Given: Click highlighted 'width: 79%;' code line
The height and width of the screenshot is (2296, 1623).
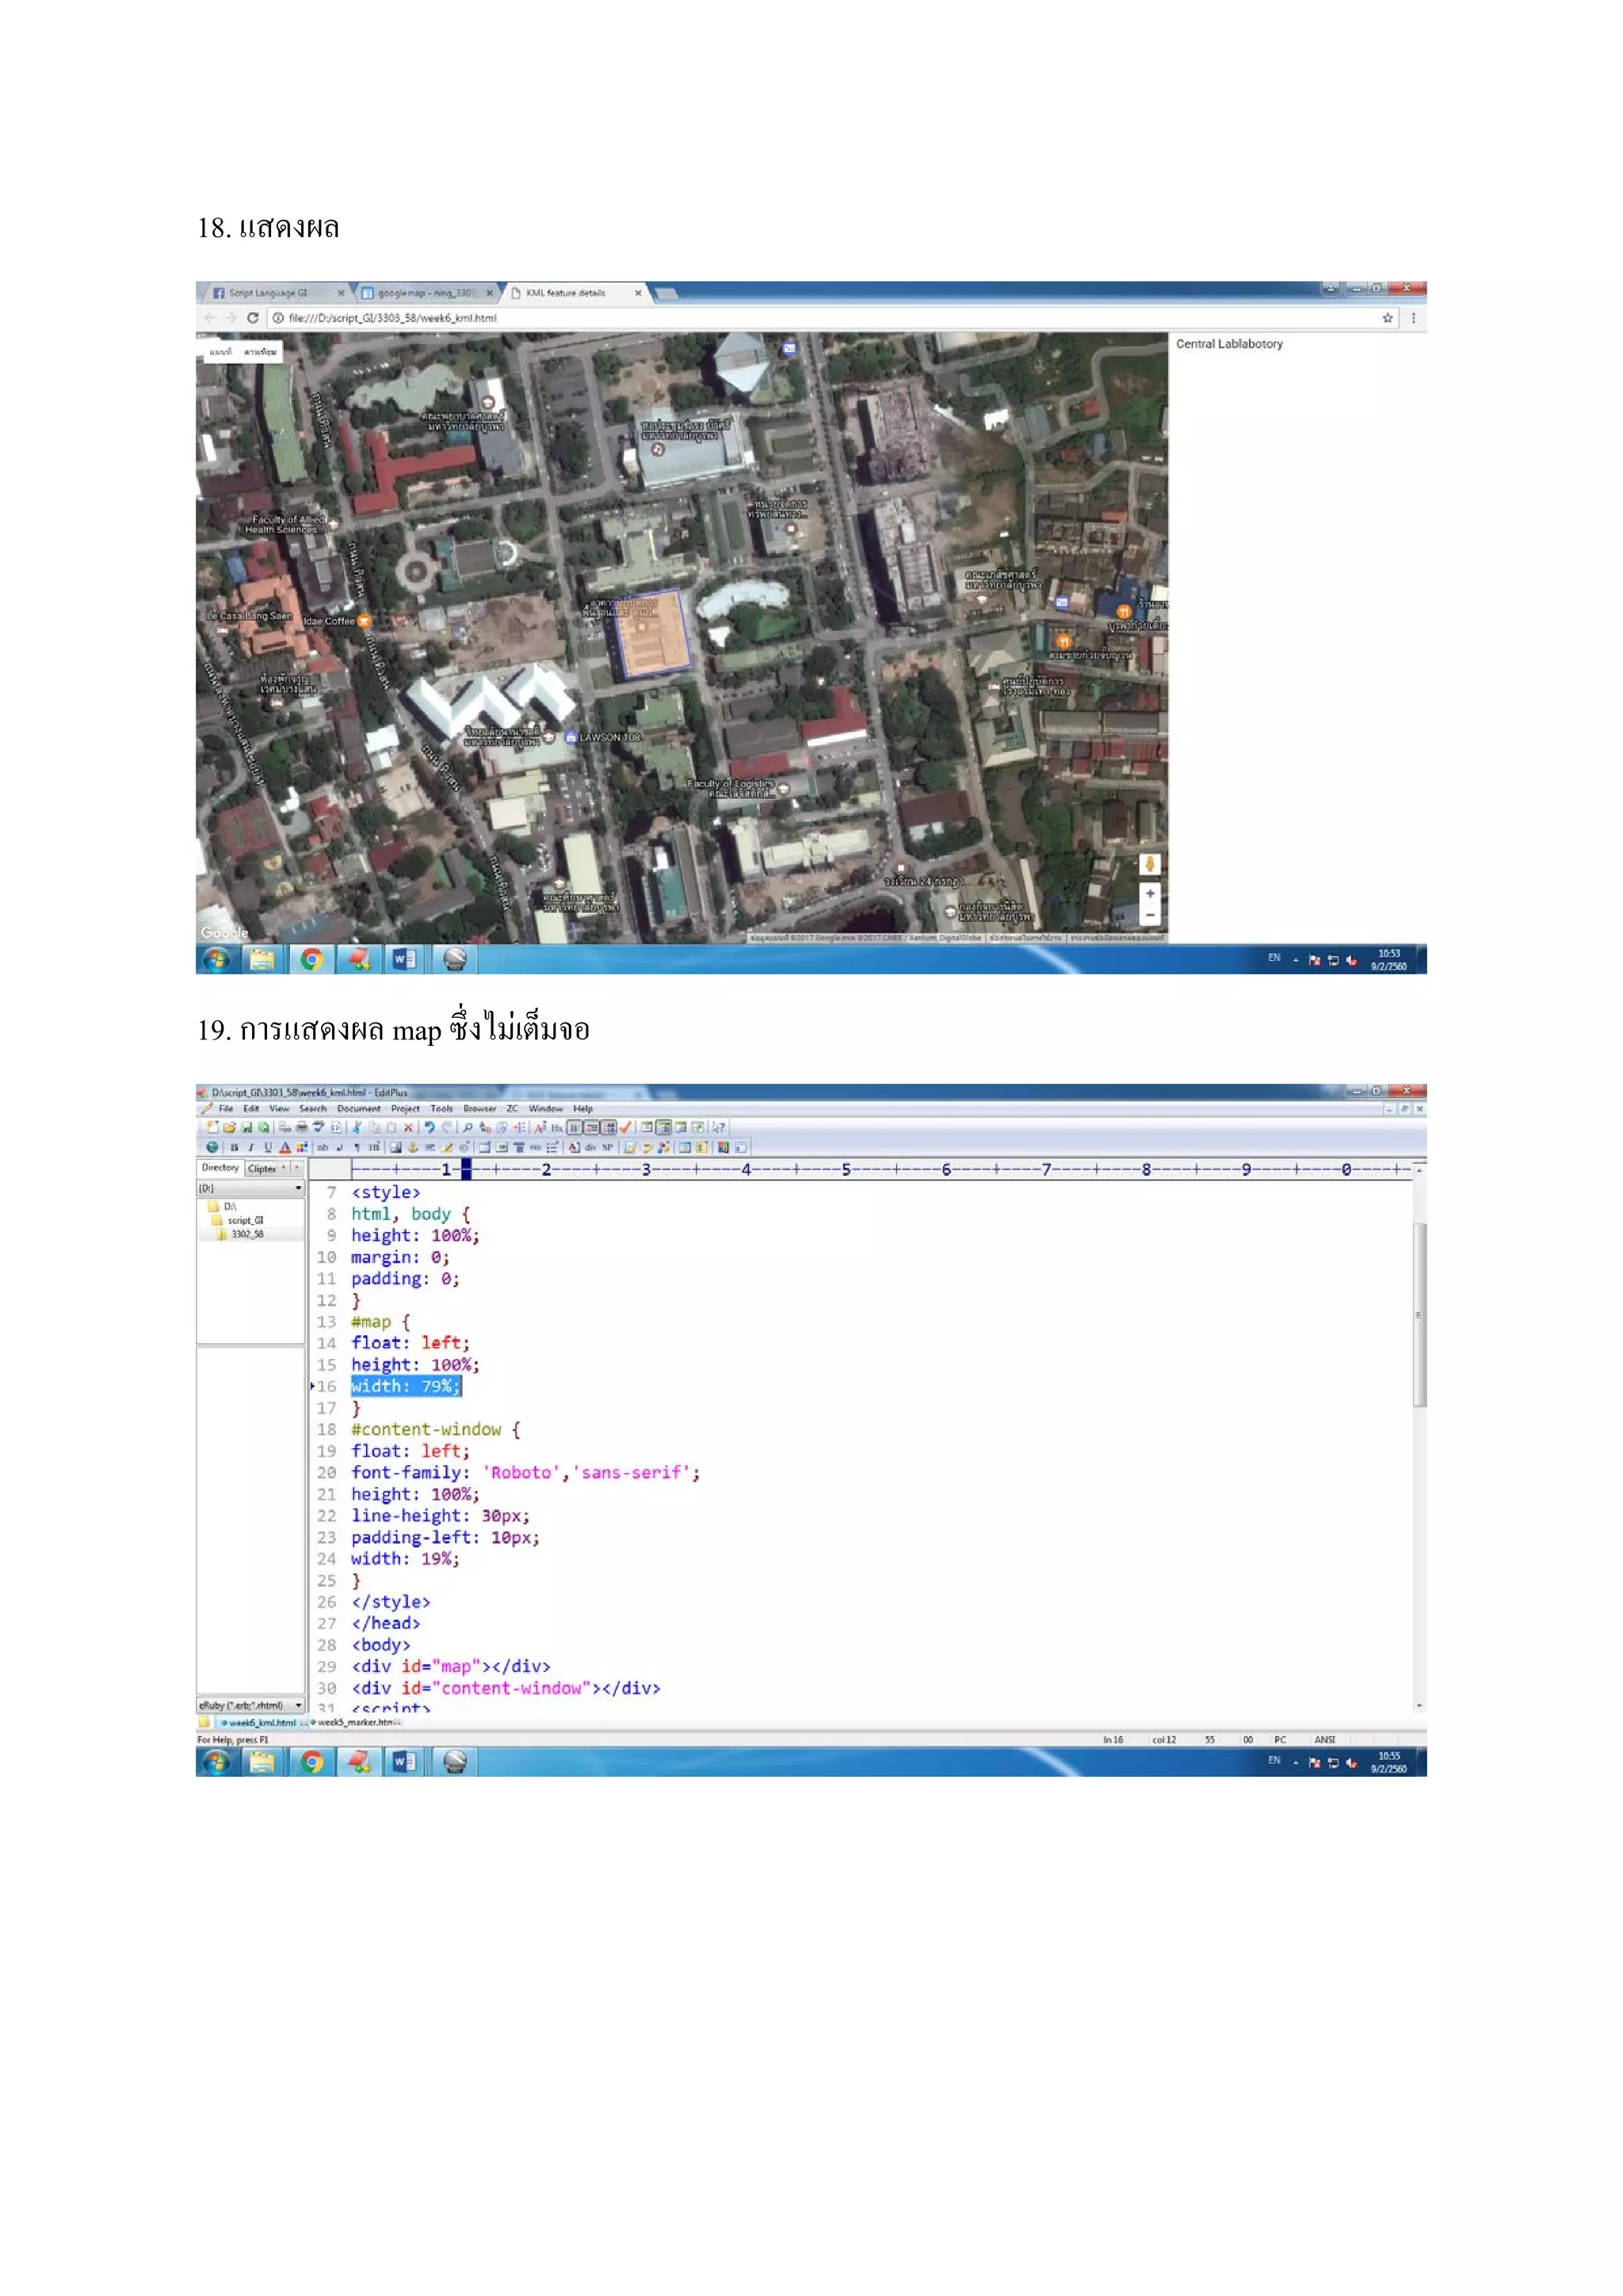Looking at the screenshot, I should pyautogui.click(x=406, y=1386).
